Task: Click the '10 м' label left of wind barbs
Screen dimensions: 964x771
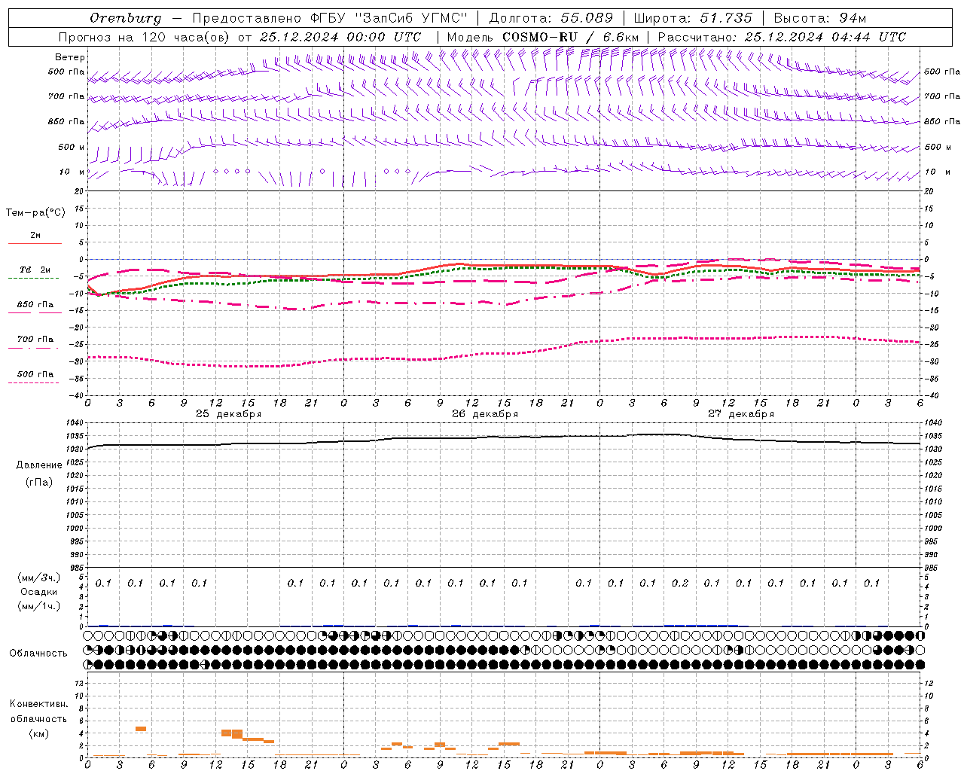Action: coord(72,172)
